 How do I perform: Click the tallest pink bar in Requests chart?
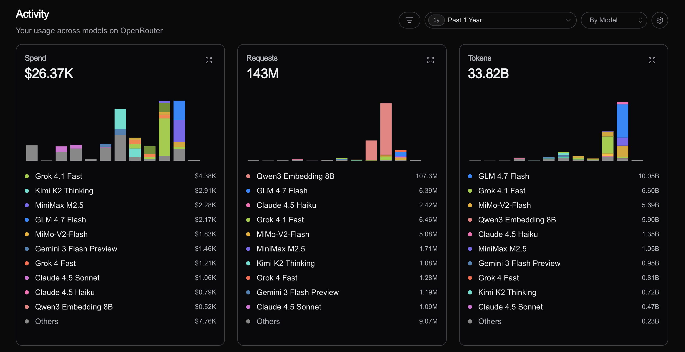point(386,129)
